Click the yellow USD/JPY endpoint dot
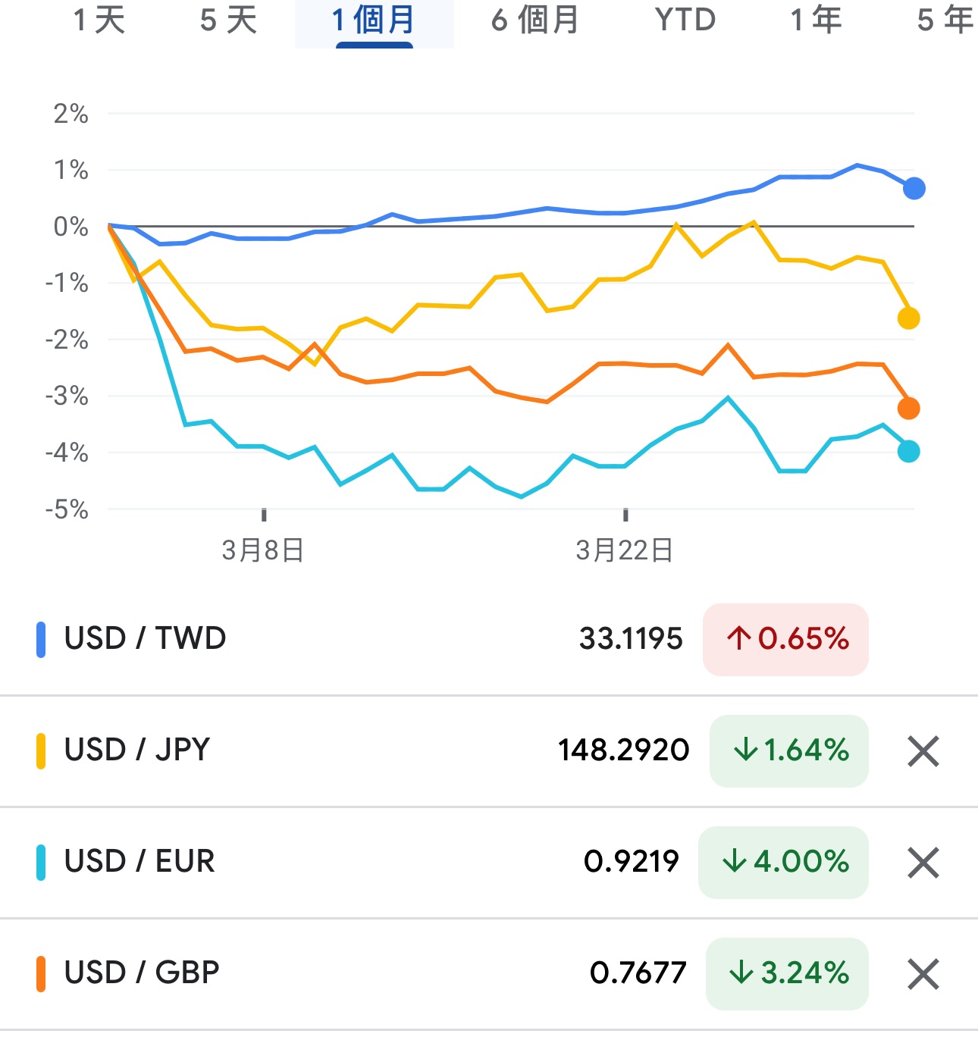 pyautogui.click(x=908, y=318)
